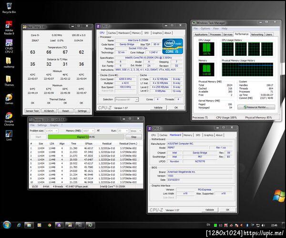Click the EN language indicator in the tray
The width and height of the screenshot is (286, 238).
(208, 225)
